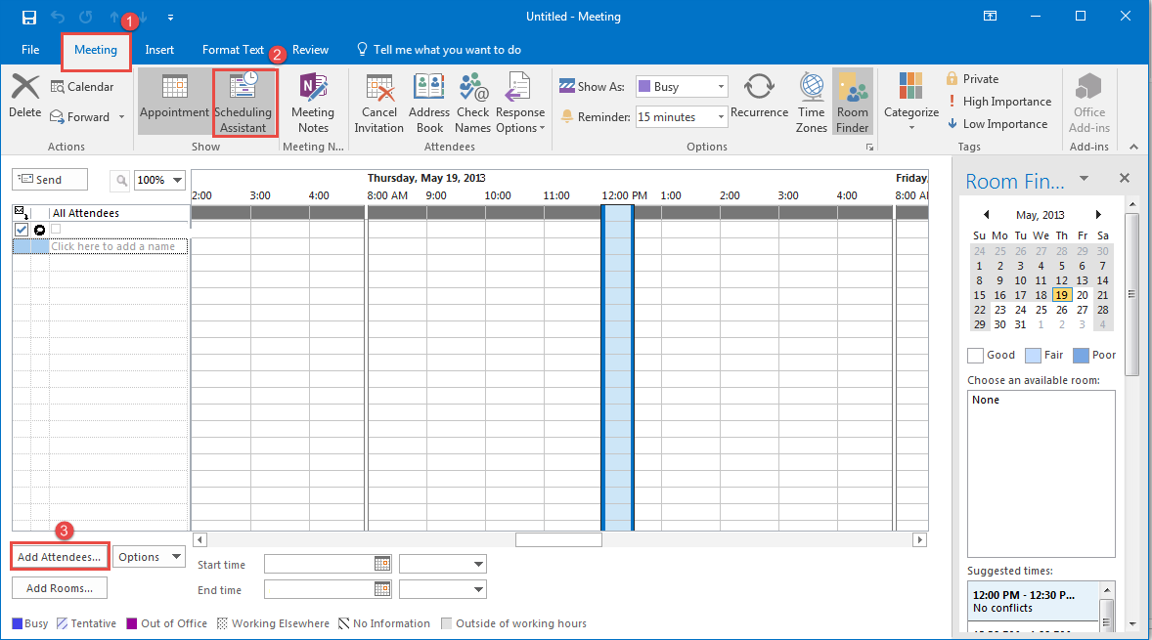The height and width of the screenshot is (640, 1152).
Task: Expand the Categorize menu
Action: 911,102
